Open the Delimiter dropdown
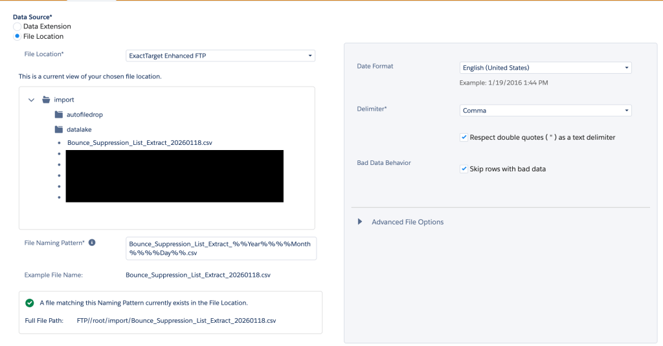The height and width of the screenshot is (346, 663). [x=545, y=111]
